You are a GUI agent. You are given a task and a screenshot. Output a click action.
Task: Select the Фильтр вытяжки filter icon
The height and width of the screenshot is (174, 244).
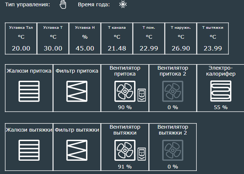pyautogui.click(x=77, y=150)
